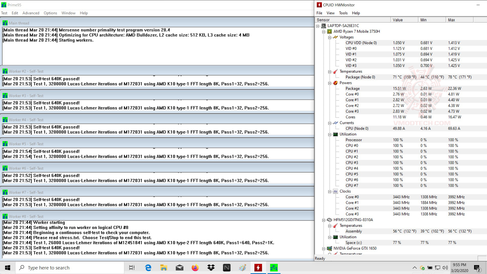Collapse the Utilization section under the CPU
This screenshot has width=487, height=274.
pos(330,134)
